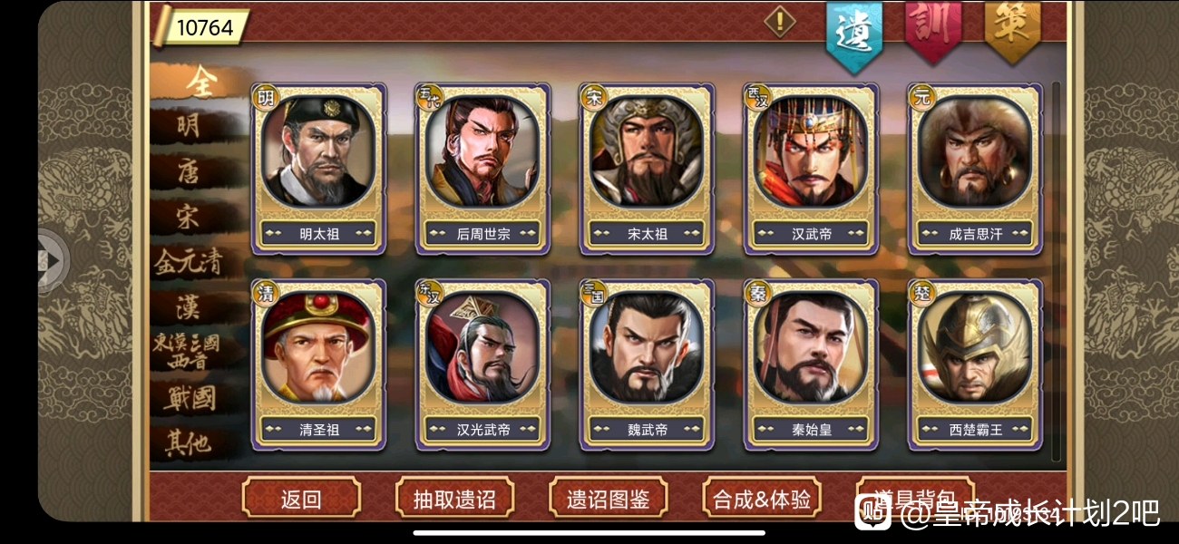Expand the side arrow handle on left edge

point(51,261)
